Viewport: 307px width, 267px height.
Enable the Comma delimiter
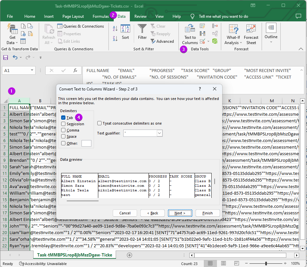pos(63,130)
